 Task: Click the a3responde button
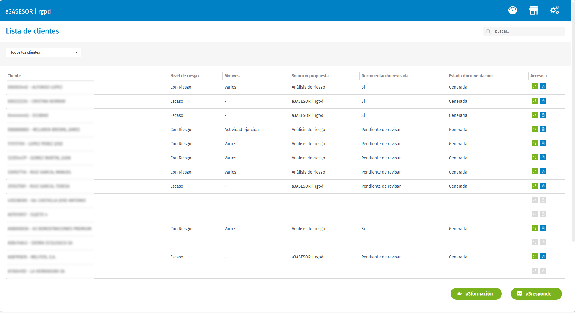[x=536, y=294]
